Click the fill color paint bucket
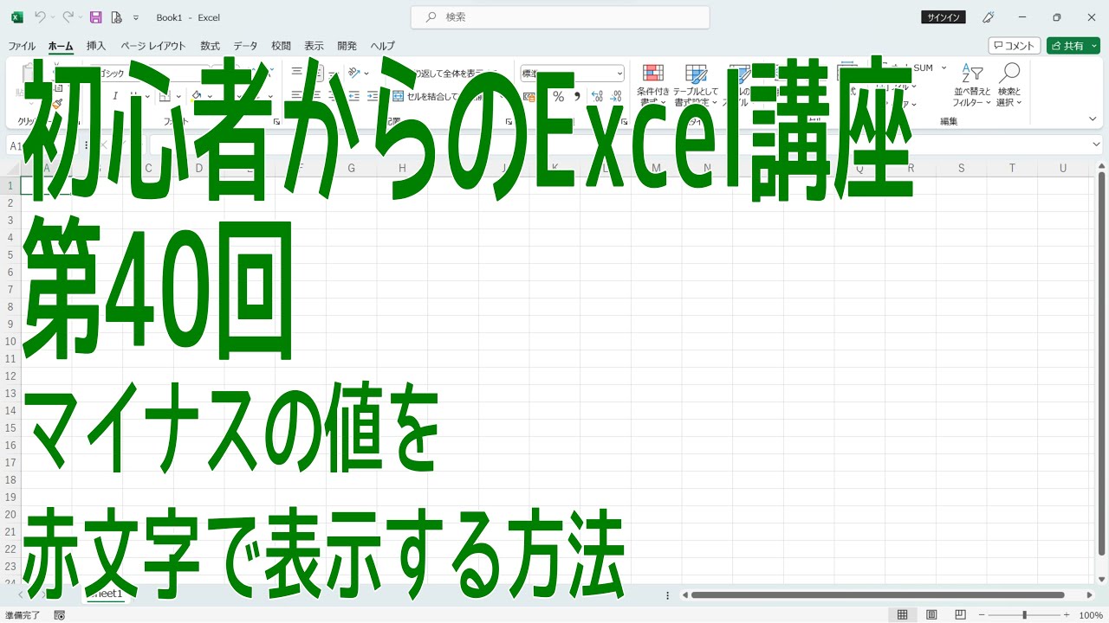 coord(197,96)
